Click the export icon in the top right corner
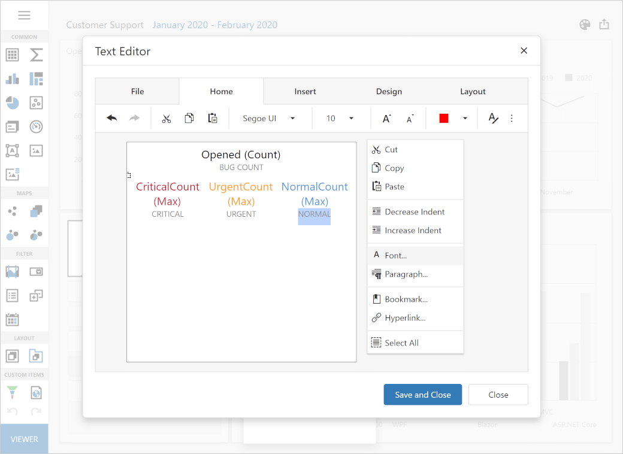This screenshot has width=623, height=454. pyautogui.click(x=604, y=24)
